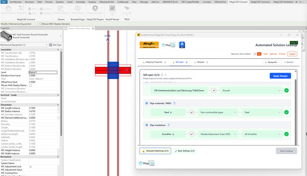Screen dimensions: 307x176
Task: Click the MagiCAD Cloud logo at plugin bottom
Action: [147, 163]
